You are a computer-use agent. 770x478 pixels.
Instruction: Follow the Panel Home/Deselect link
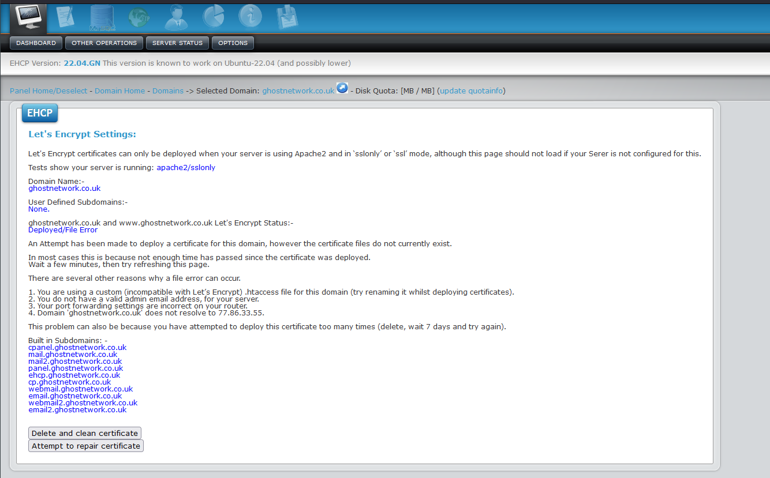[48, 91]
